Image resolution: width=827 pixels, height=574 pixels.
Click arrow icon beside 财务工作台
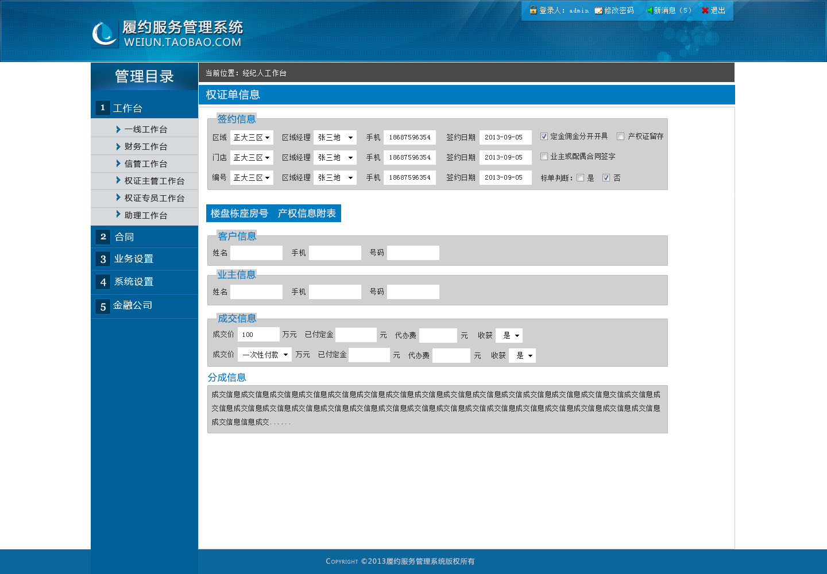(118, 146)
